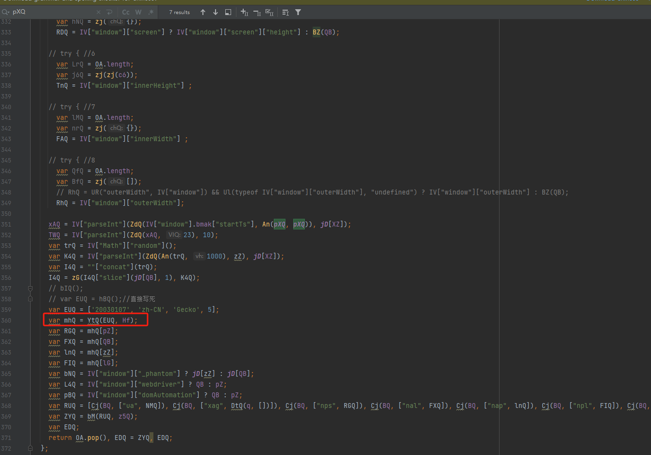This screenshot has height=455, width=651.
Task: Click the "// try { //8" comment
Action: click(72, 160)
